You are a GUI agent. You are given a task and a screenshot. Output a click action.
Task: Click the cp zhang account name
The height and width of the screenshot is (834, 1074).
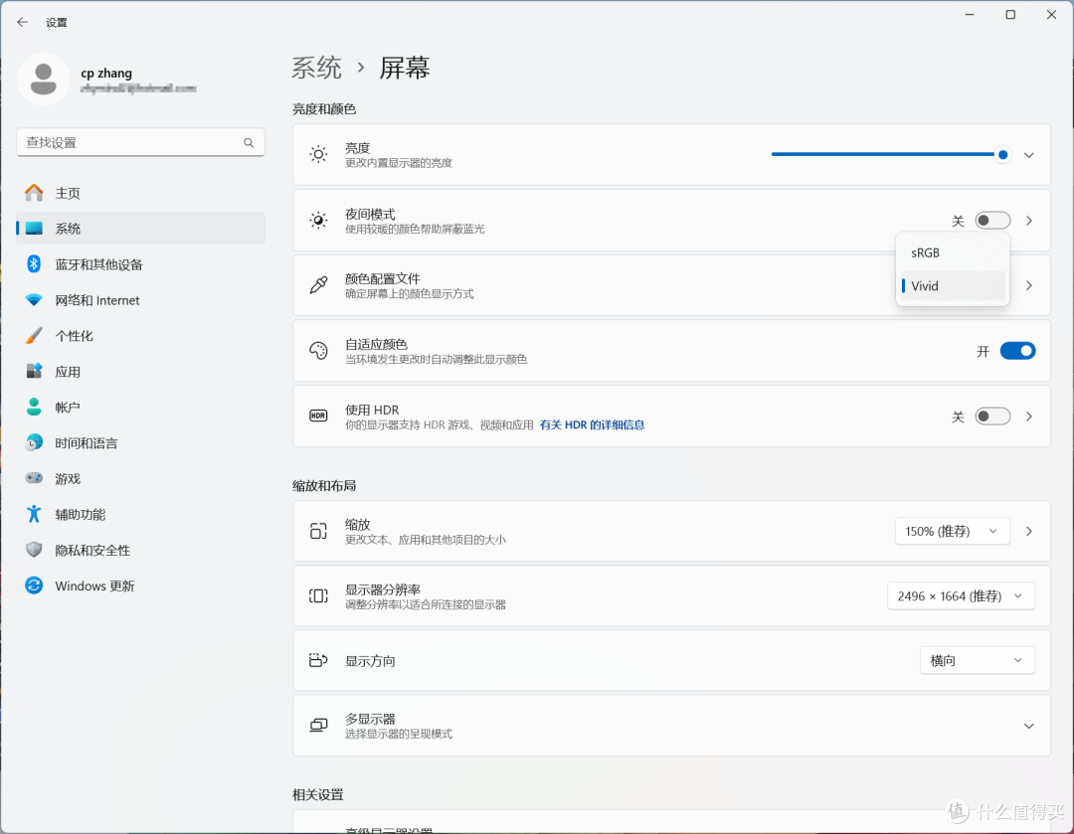pyautogui.click(x=106, y=74)
